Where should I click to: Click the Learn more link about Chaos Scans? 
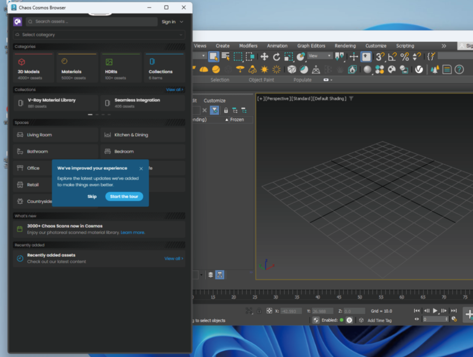pos(133,233)
